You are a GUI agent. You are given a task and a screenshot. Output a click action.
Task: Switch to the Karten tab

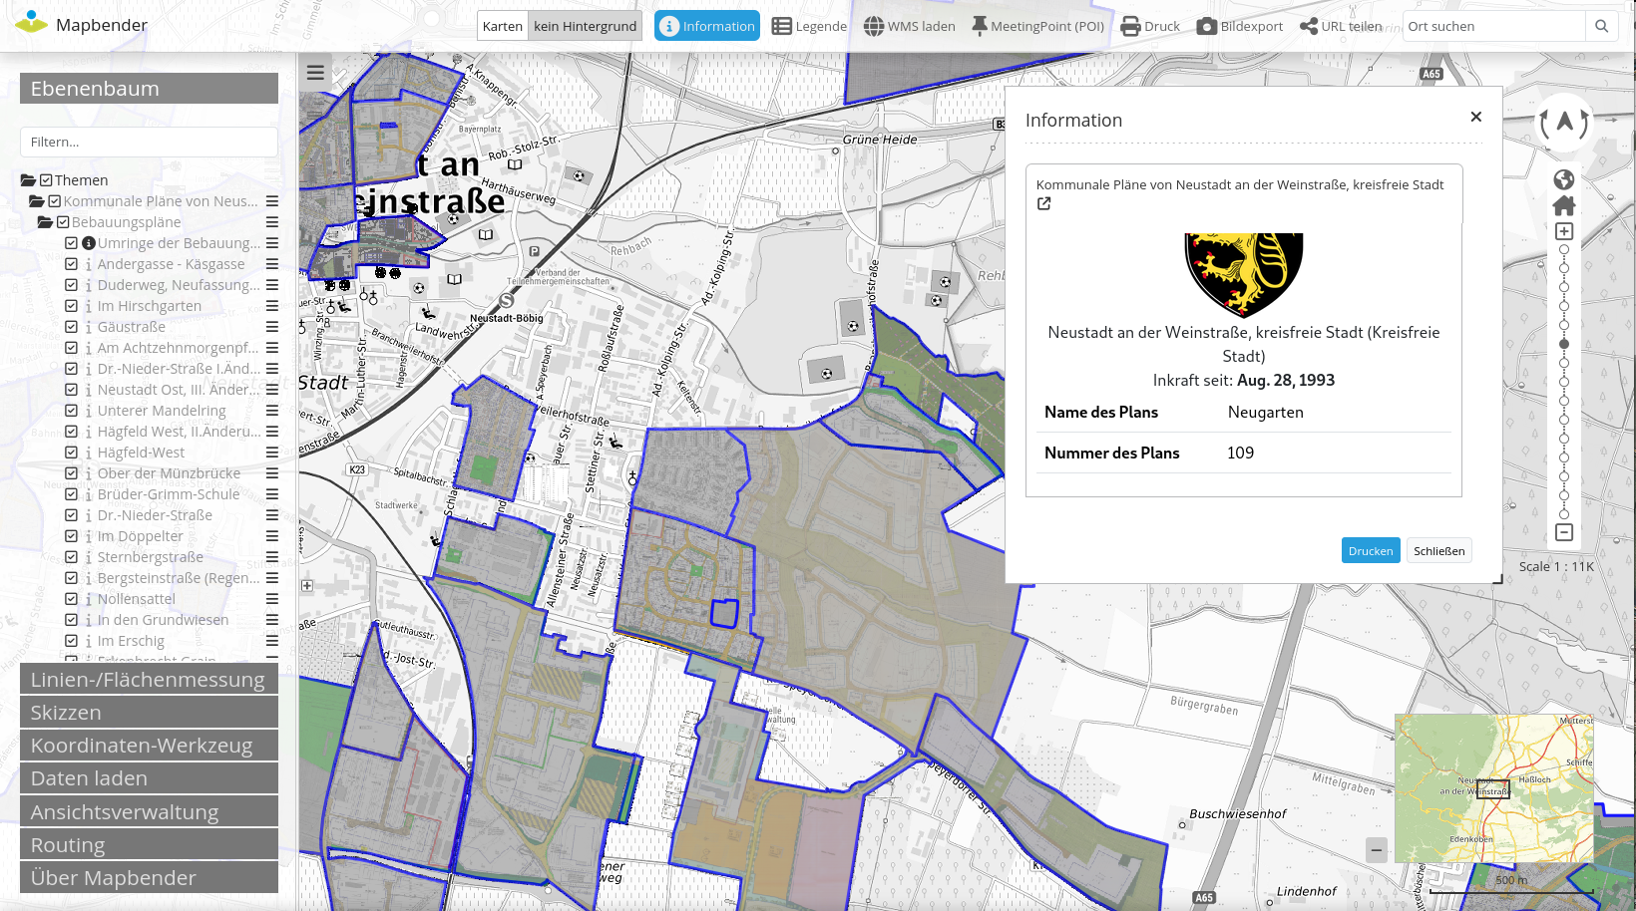(x=502, y=26)
